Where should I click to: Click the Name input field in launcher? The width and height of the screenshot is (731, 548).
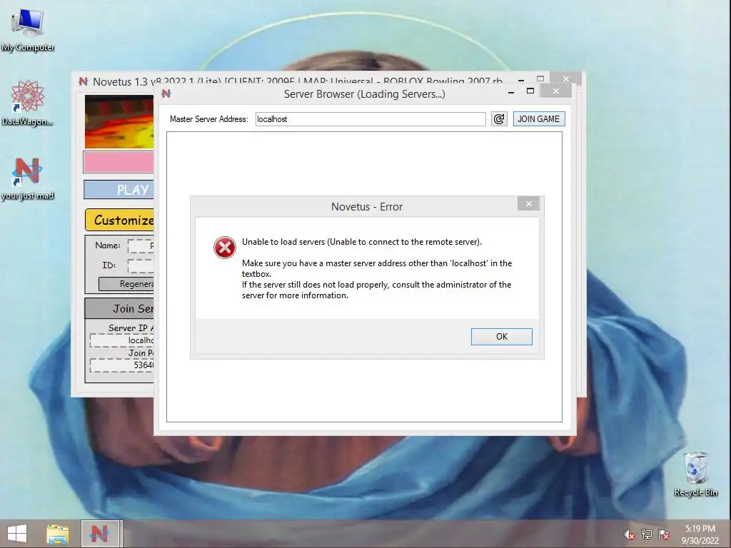141,245
